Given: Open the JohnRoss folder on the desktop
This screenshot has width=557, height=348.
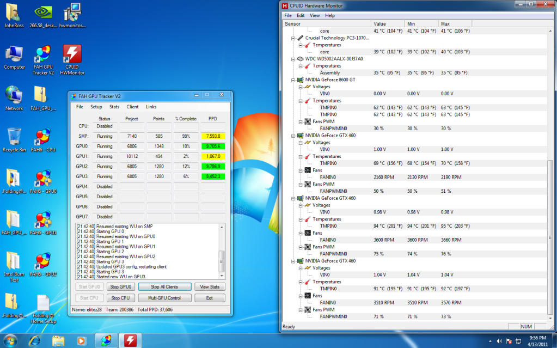Looking at the screenshot, I should click(x=14, y=15).
